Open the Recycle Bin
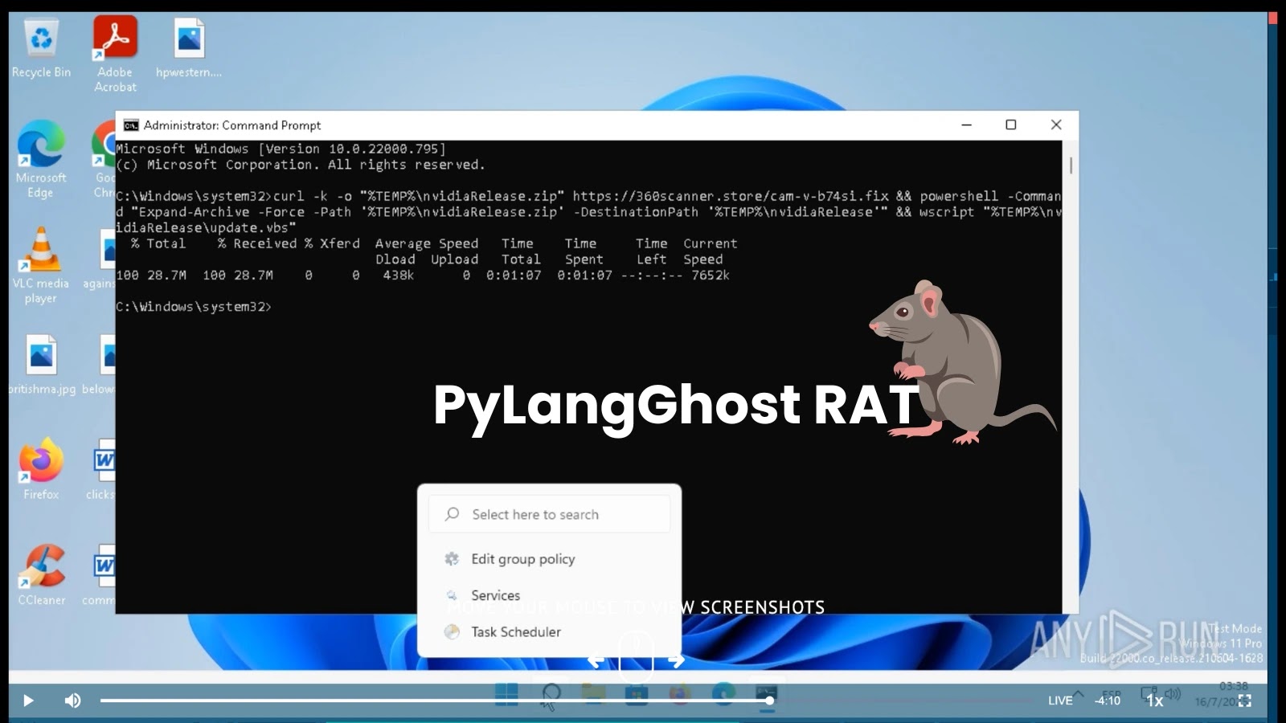This screenshot has width=1286, height=723. (39, 36)
